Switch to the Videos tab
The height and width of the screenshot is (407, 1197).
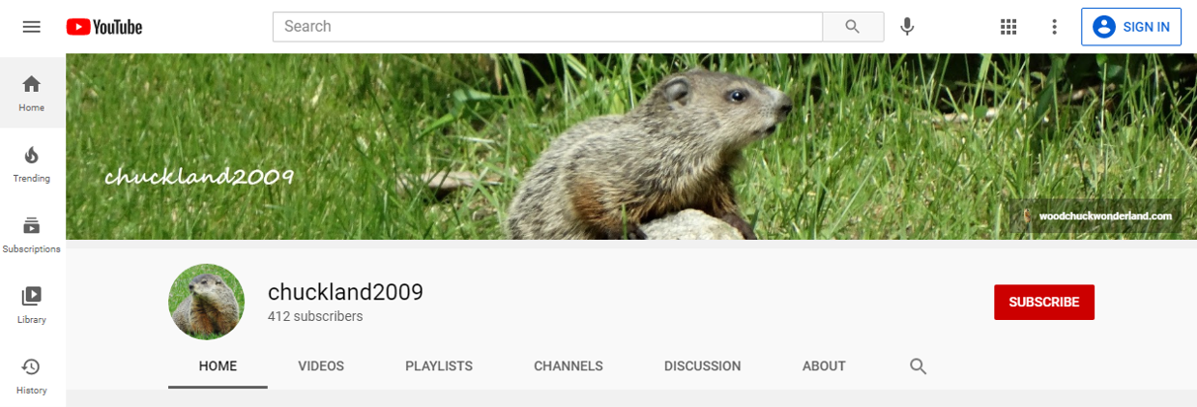321,366
